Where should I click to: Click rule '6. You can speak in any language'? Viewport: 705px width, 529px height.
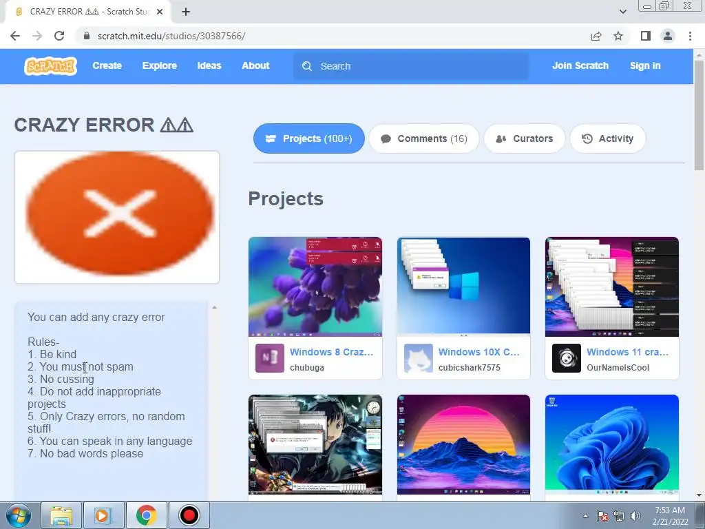(x=109, y=442)
